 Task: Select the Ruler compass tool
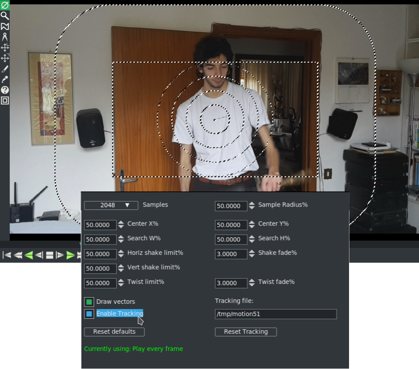tap(5, 37)
